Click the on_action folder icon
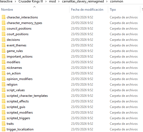Image resolution: width=143 pixels, height=132 pixels. [x=3, y=73]
